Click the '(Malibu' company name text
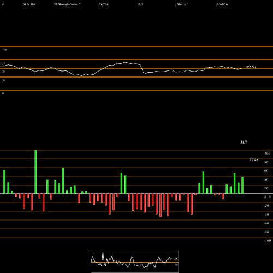Screen dimensions: 273x273 (x=222, y=4)
